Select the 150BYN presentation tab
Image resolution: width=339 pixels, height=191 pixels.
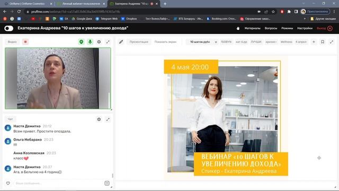coord(226,42)
